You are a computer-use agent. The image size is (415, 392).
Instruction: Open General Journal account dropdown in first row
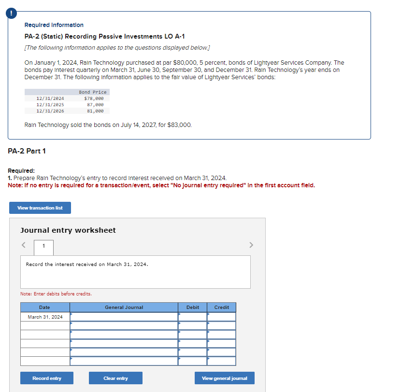pos(124,317)
